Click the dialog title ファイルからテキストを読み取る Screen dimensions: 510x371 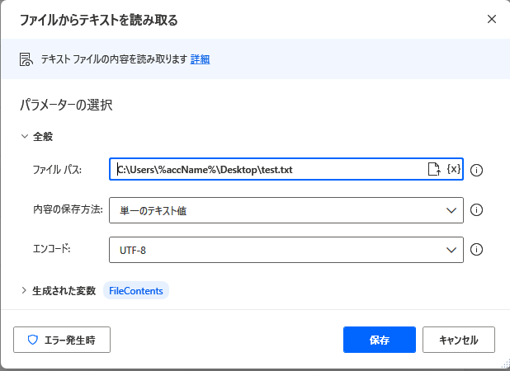99,20
